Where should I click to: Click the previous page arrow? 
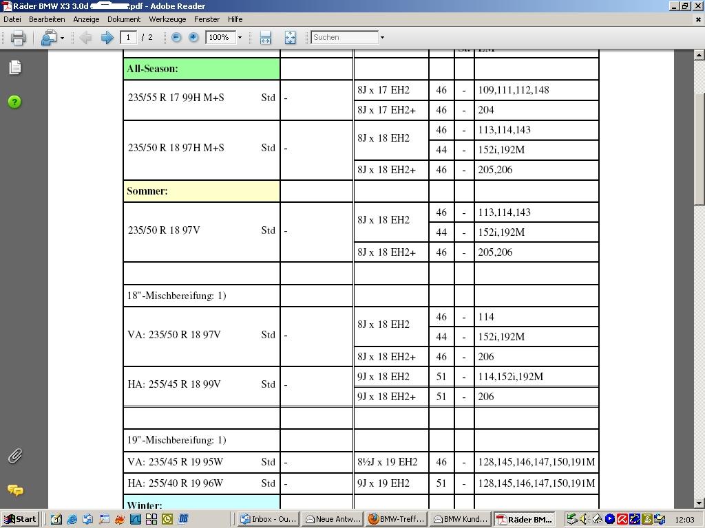click(x=86, y=38)
